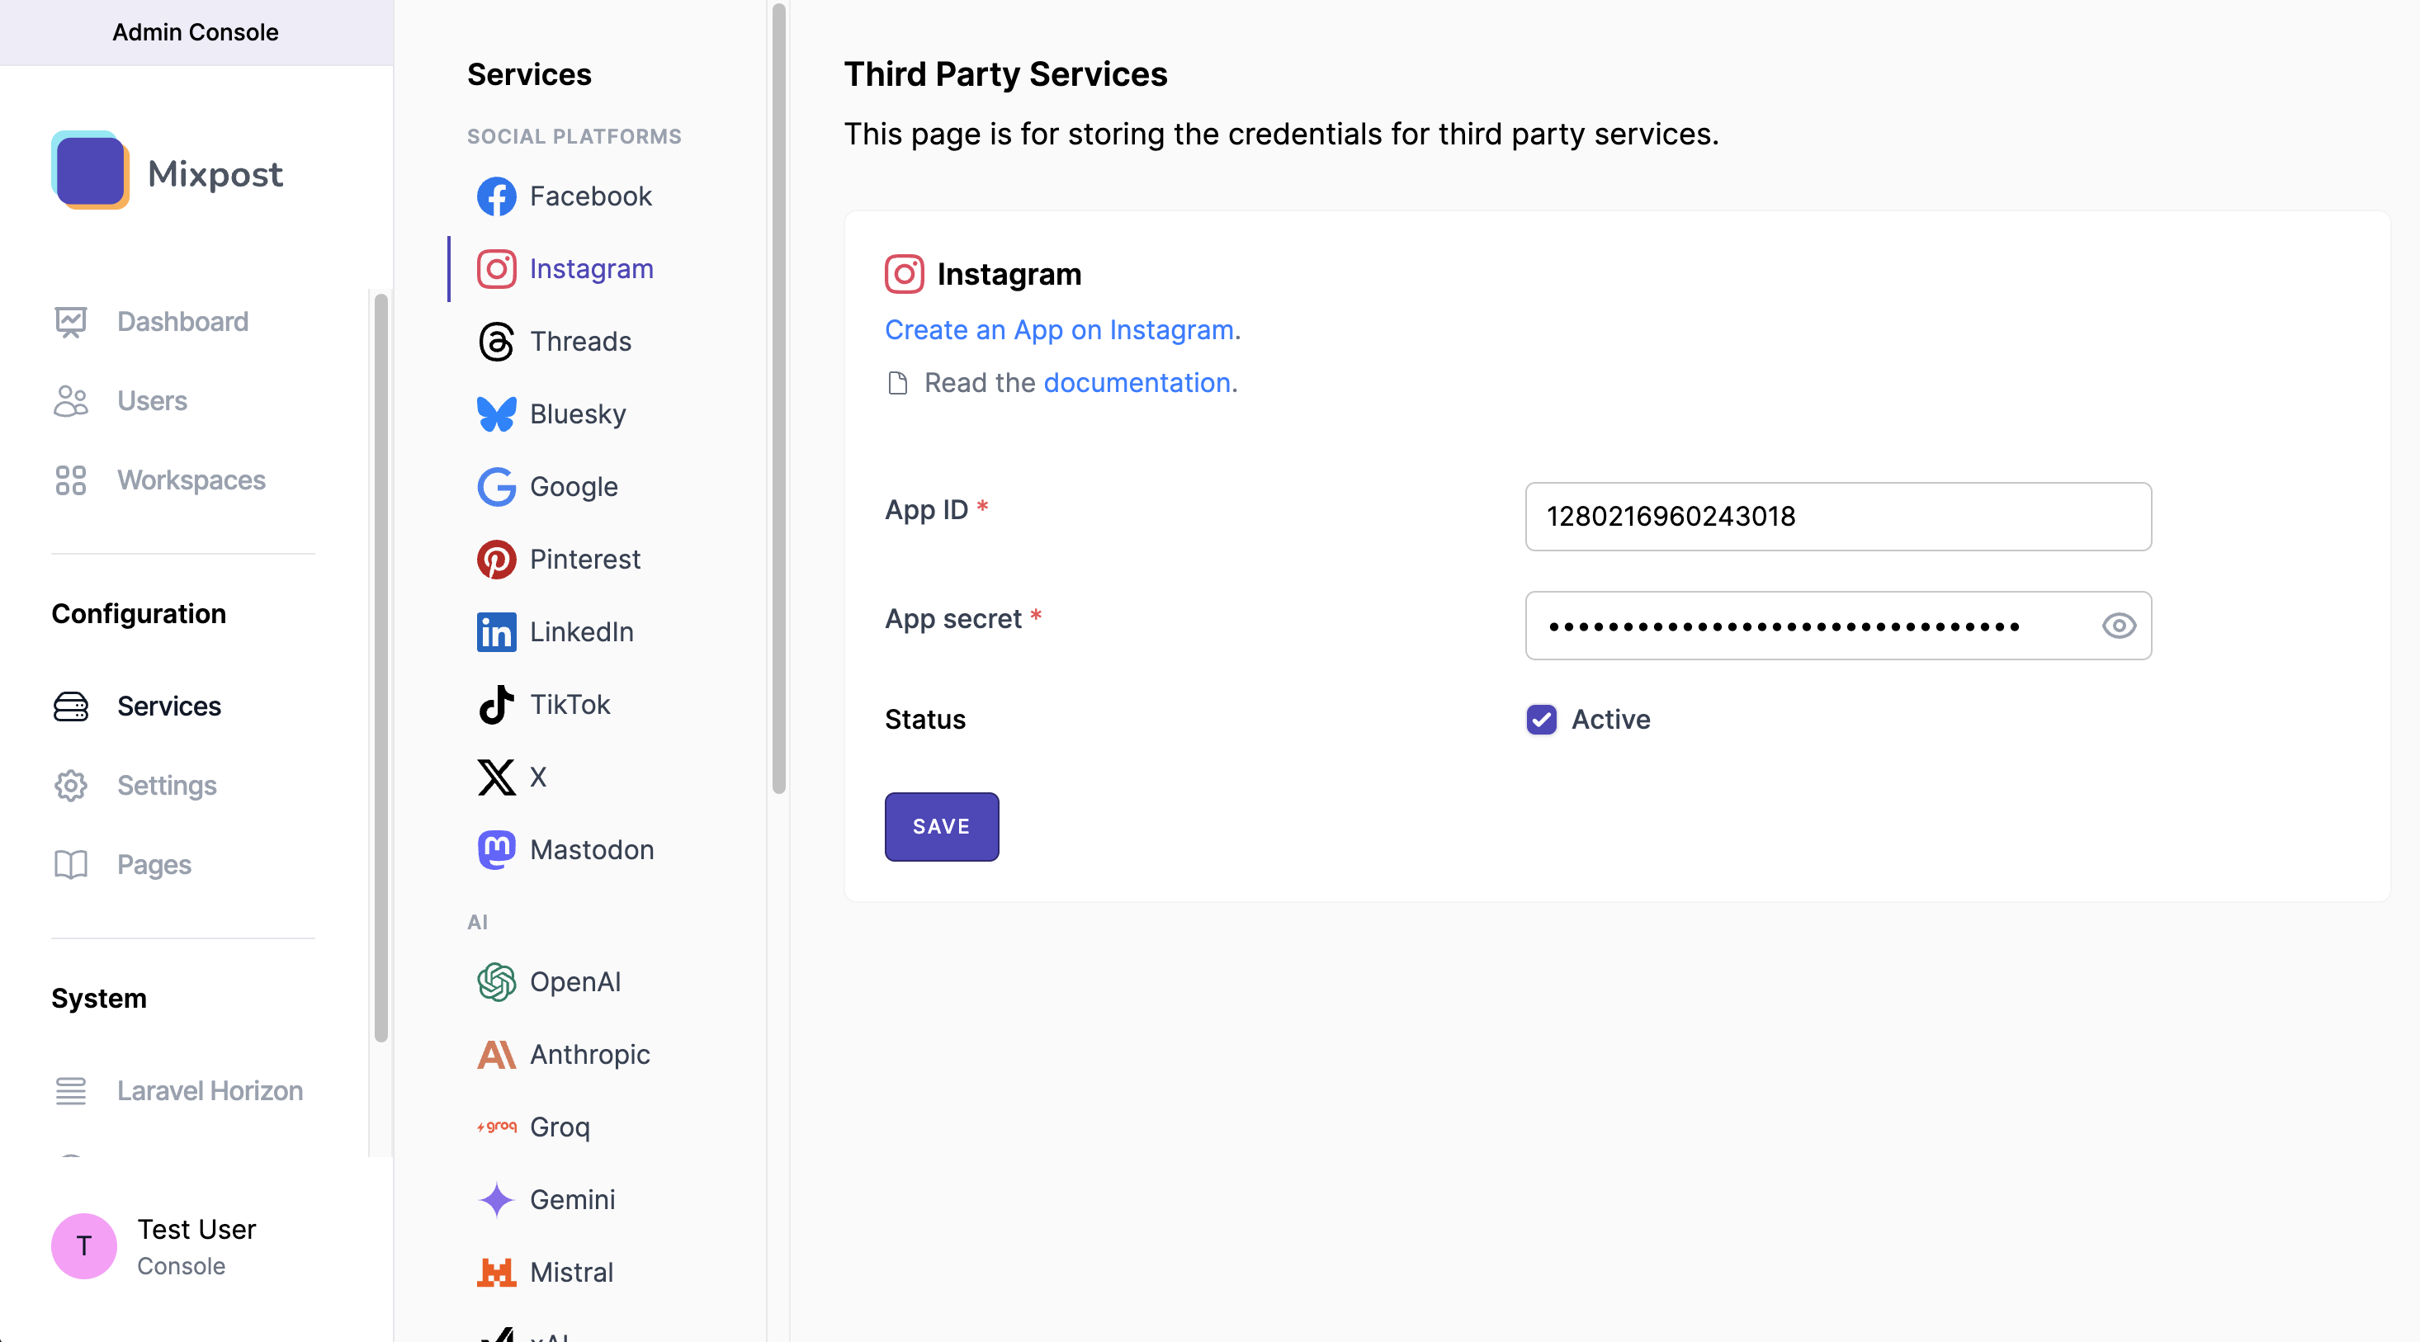
Task: Reveal App secret with eye icon
Action: click(x=2119, y=626)
